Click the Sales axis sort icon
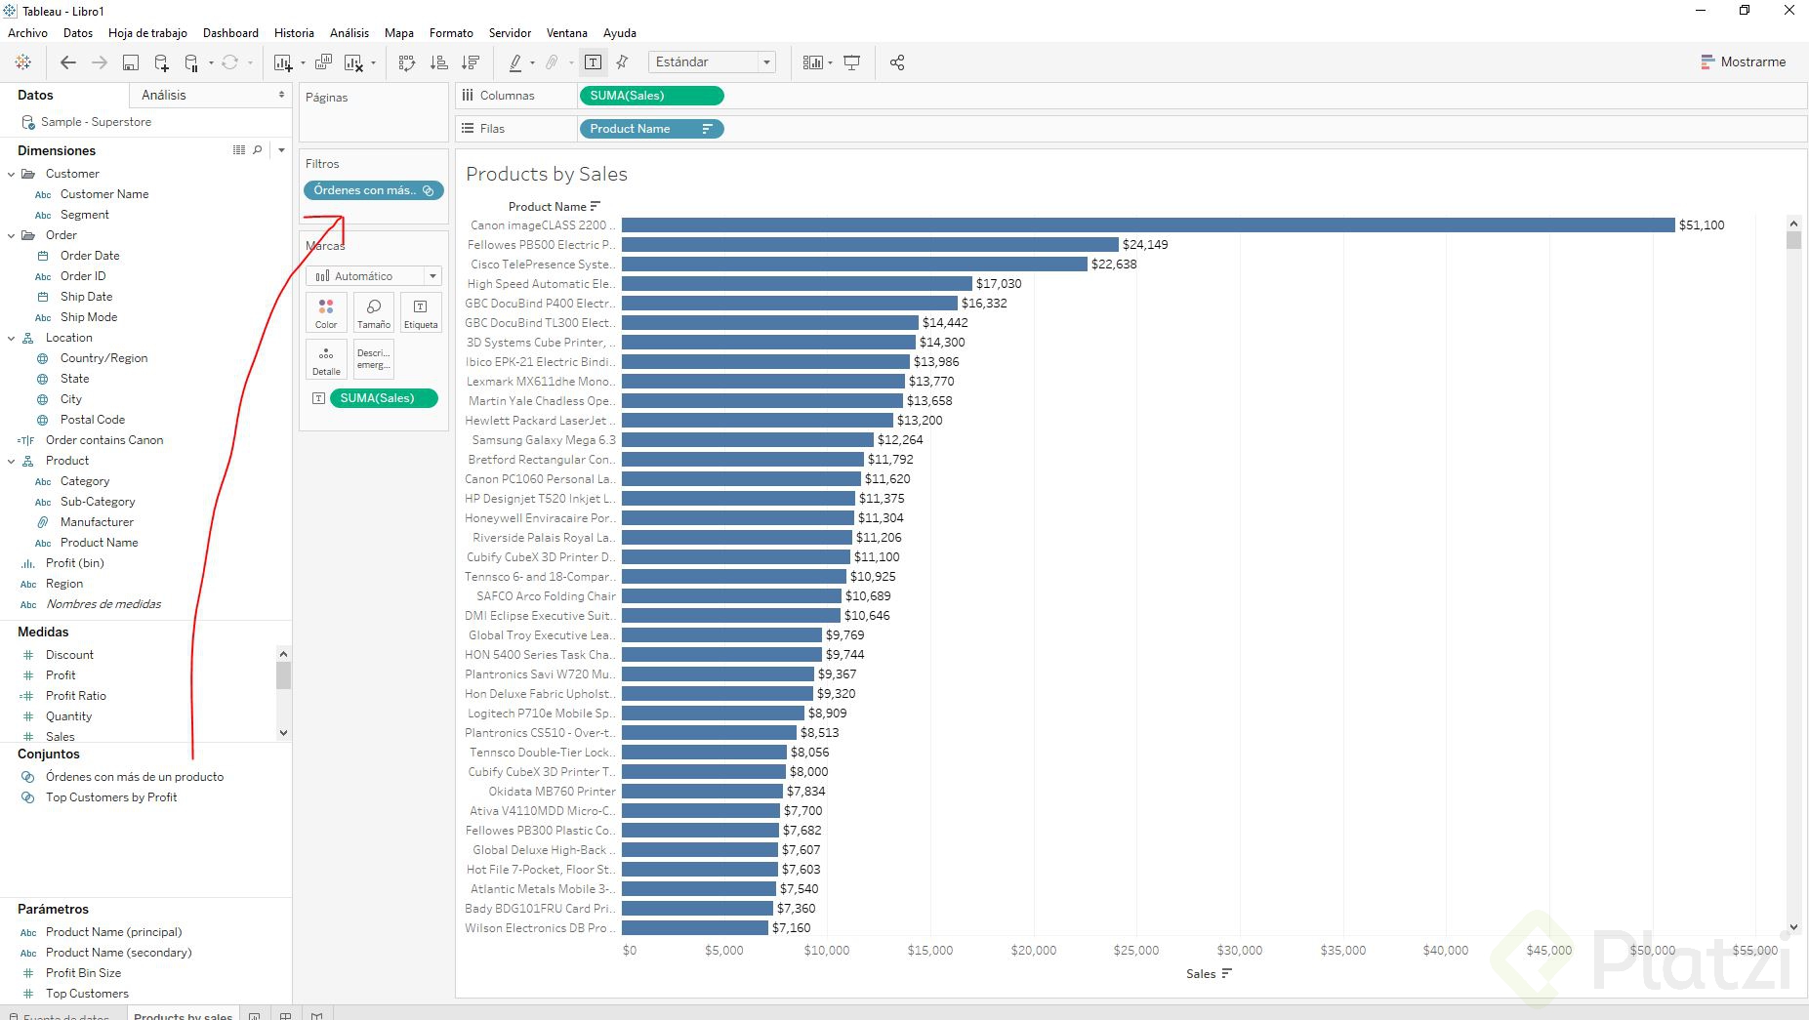Screen dimensions: 1809x1020 point(1227,973)
